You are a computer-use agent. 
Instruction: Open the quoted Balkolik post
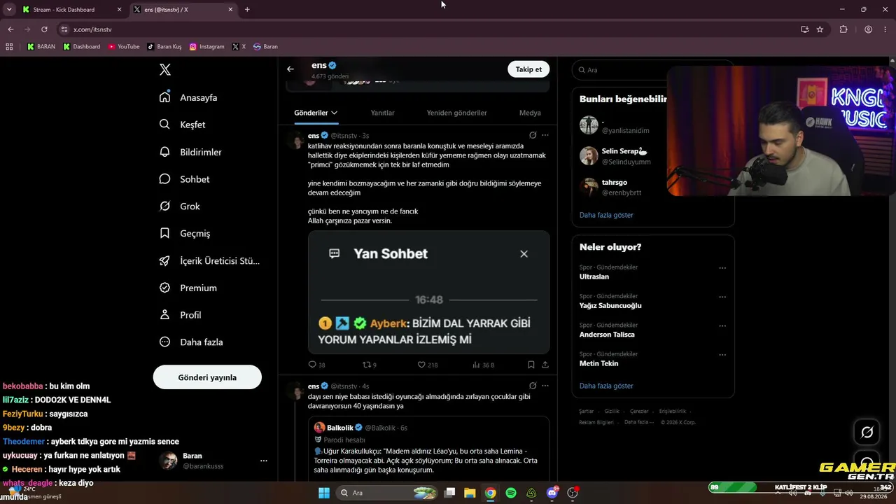click(x=428, y=448)
